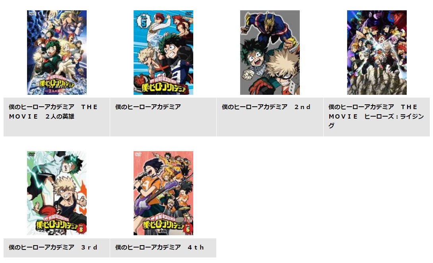The image size is (433, 263).
Task: Select the 2nd season cover with All Might
Action: (x=270, y=53)
